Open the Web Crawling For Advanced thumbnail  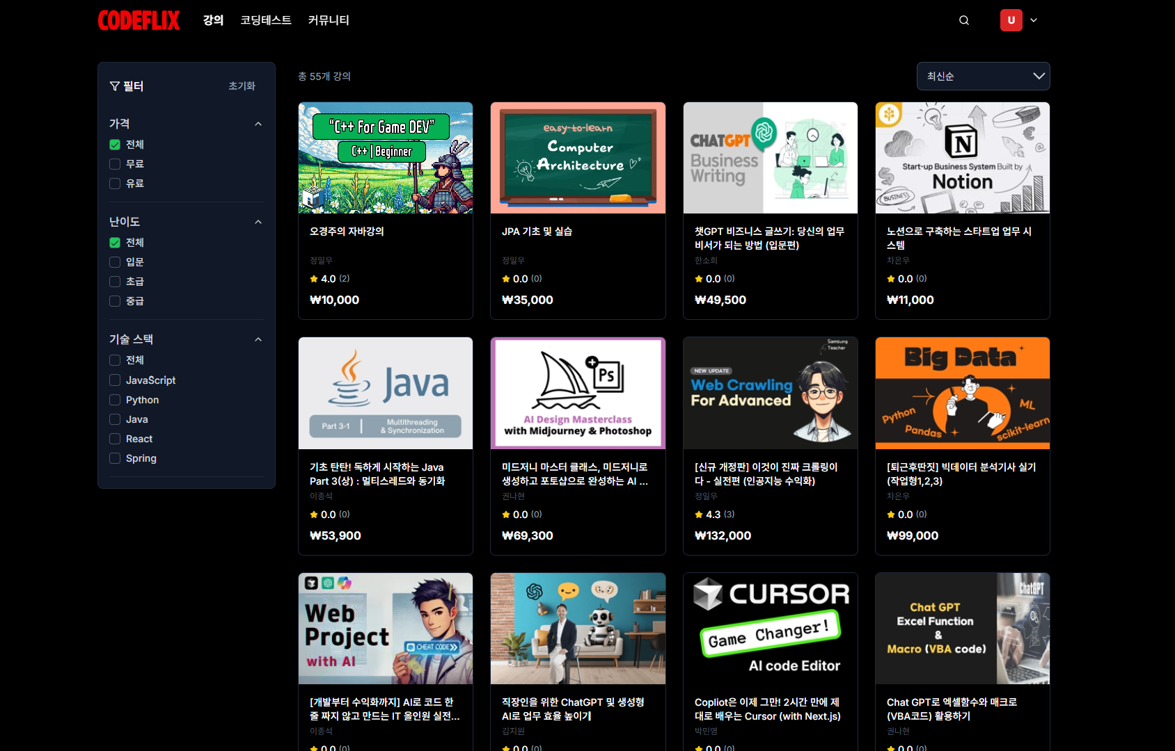click(x=771, y=394)
